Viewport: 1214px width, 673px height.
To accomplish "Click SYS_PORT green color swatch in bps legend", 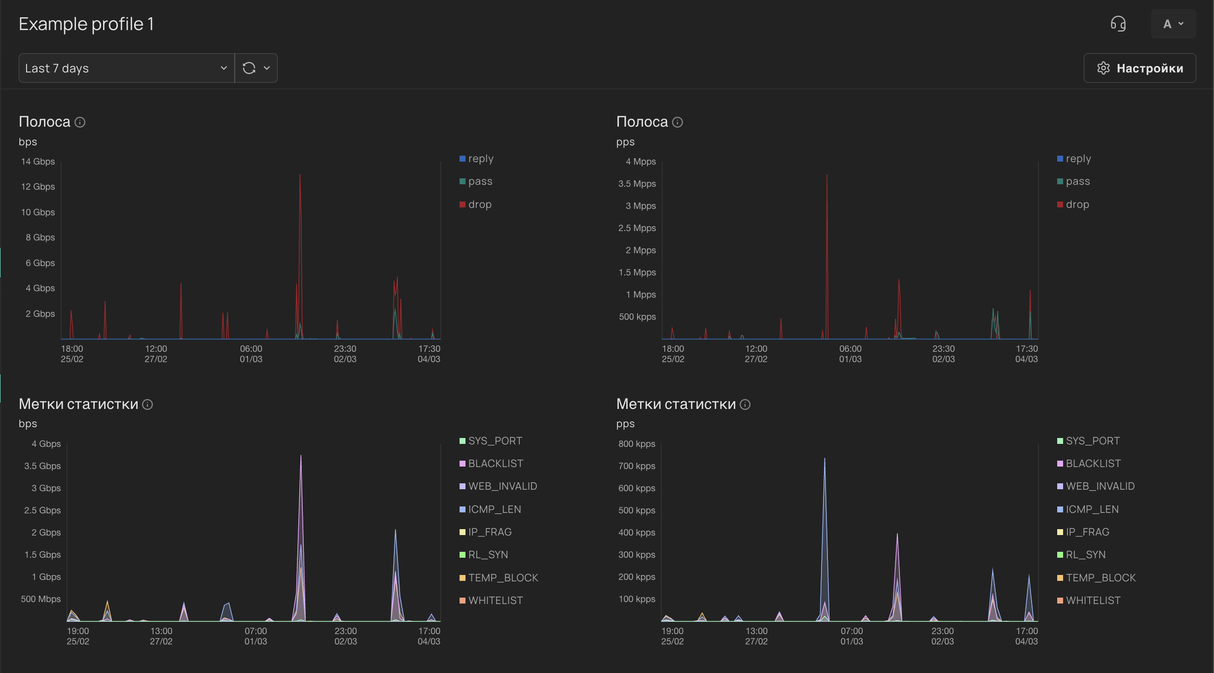I will [463, 441].
